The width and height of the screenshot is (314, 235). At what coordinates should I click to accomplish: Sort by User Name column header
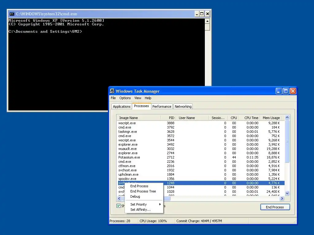(192, 118)
